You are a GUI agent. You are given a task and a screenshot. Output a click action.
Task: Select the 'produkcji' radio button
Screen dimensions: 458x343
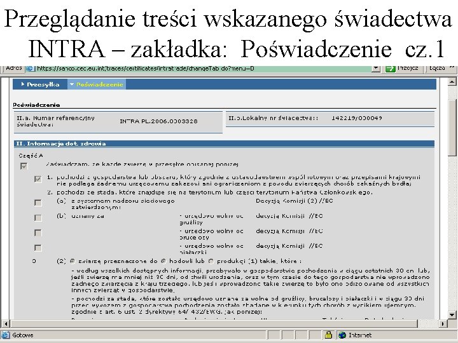211,261
